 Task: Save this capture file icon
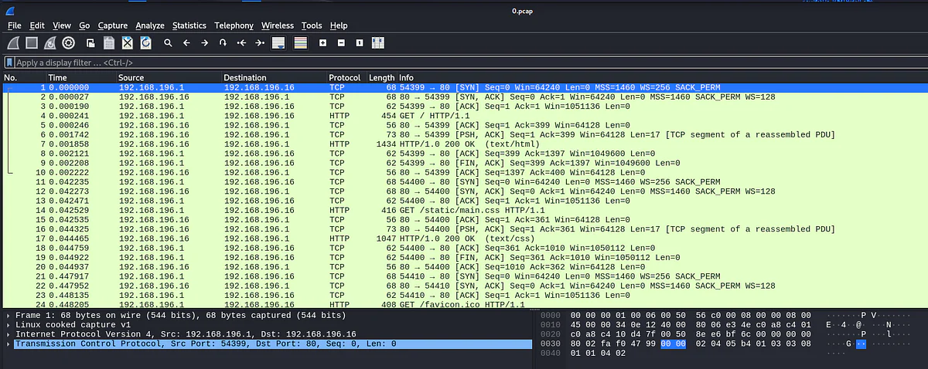109,43
